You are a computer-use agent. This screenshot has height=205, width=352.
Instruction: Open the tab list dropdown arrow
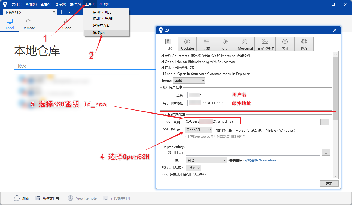(69, 12)
